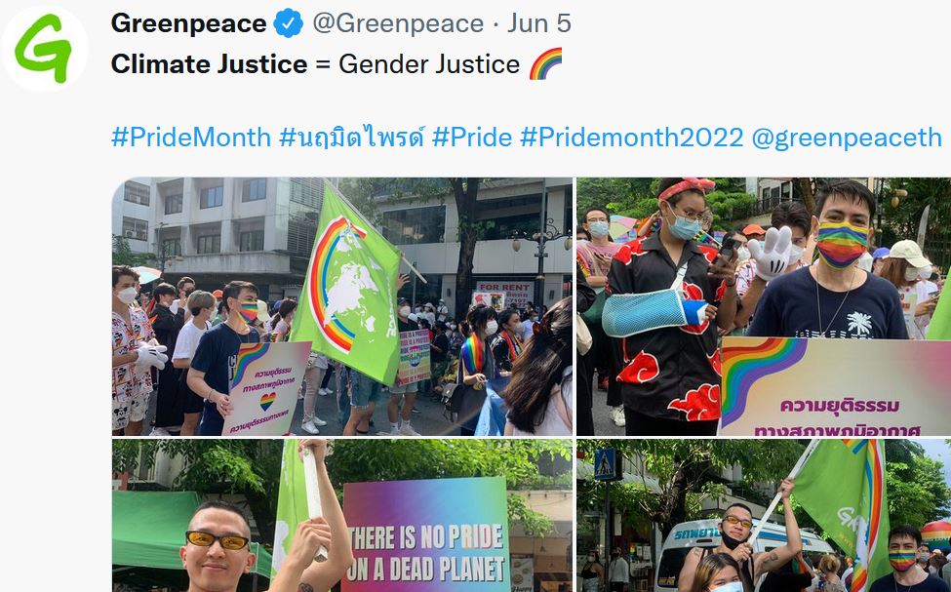Open the photo of man waving green flag
Viewport: 951px width, 592px height.
tap(764, 516)
